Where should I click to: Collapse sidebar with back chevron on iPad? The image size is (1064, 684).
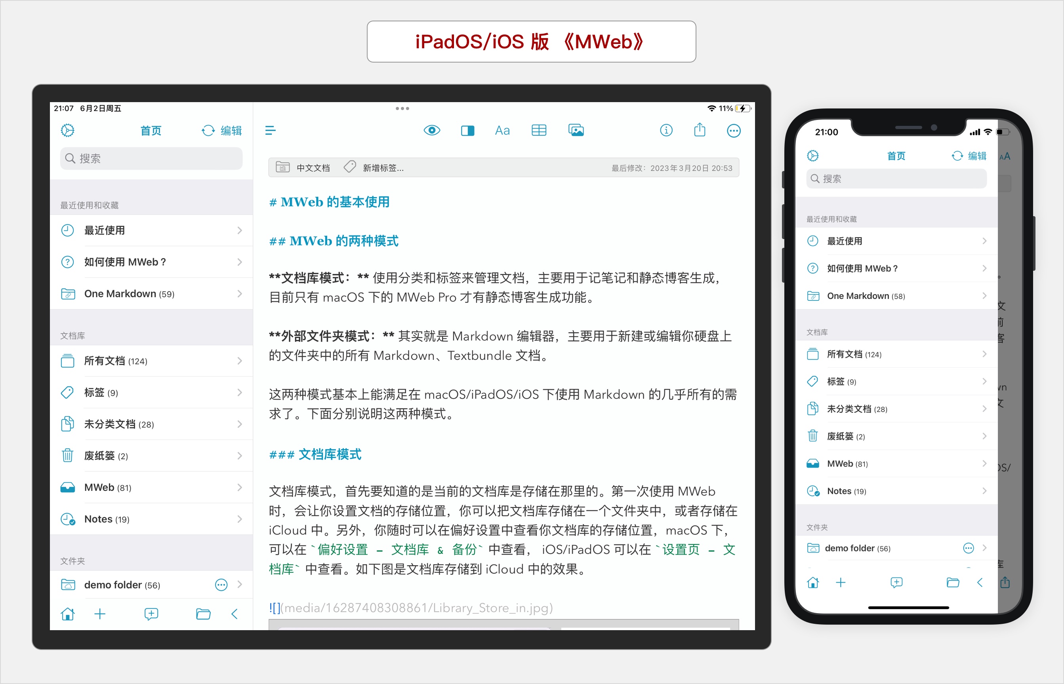(x=235, y=614)
